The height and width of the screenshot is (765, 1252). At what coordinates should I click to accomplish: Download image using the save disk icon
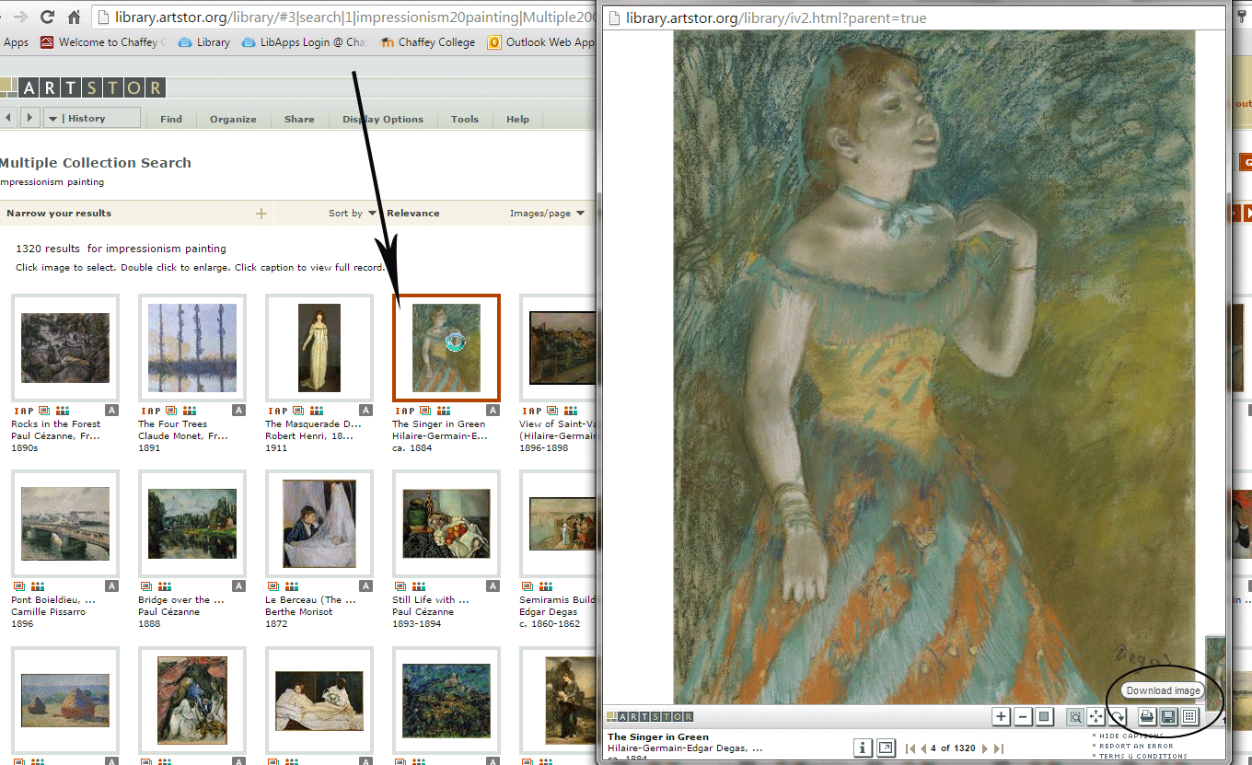(x=1168, y=716)
